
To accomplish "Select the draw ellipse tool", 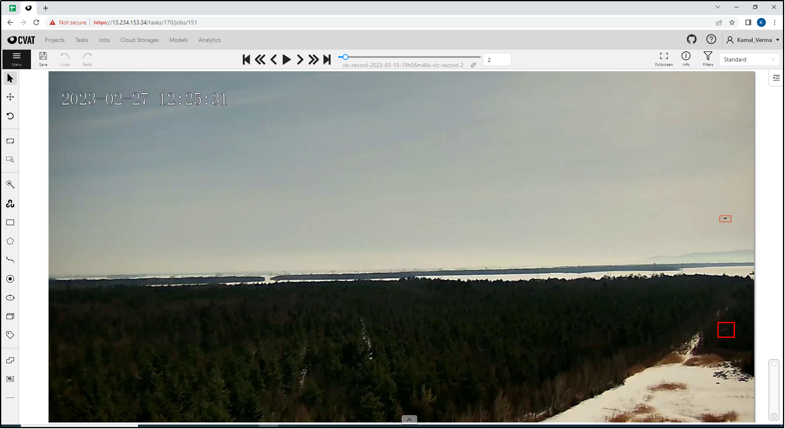I will [10, 298].
